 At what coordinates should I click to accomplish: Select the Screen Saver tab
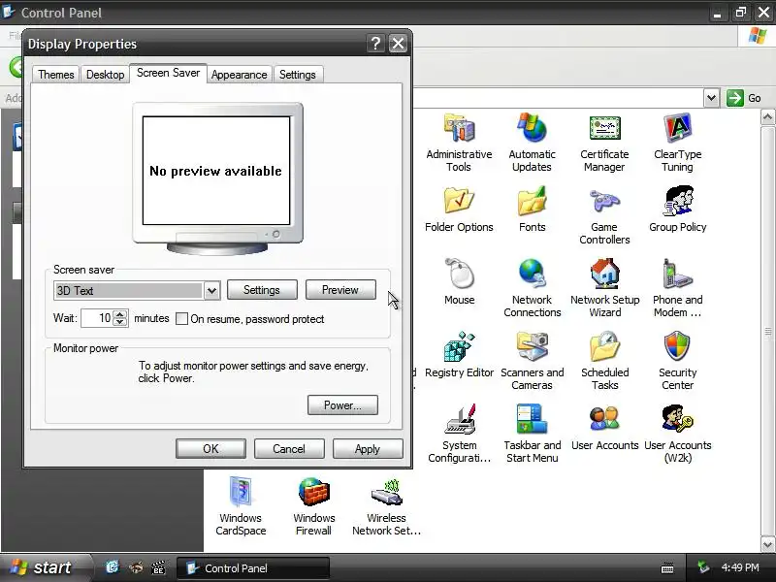168,73
